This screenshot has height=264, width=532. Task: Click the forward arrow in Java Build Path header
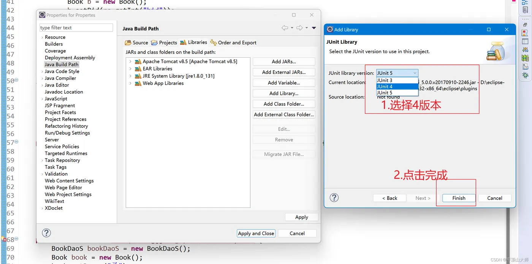pyautogui.click(x=299, y=28)
